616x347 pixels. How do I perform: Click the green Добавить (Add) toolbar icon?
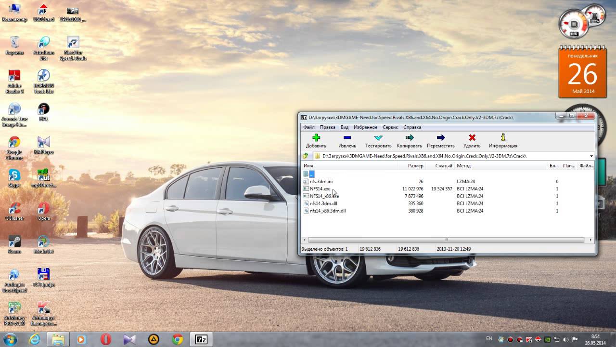click(316, 138)
